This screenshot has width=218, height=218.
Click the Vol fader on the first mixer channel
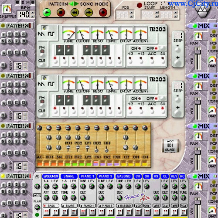(x=198, y=52)
